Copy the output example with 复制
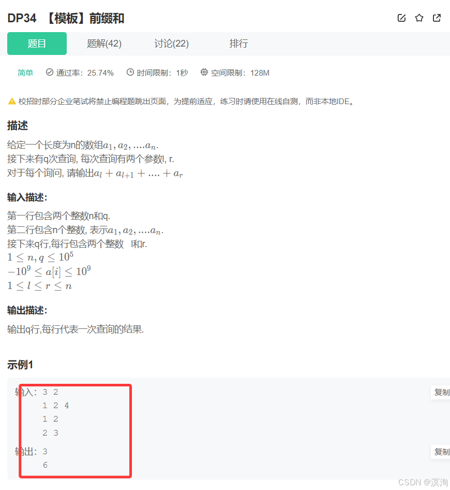The image size is (450, 490). 441,452
